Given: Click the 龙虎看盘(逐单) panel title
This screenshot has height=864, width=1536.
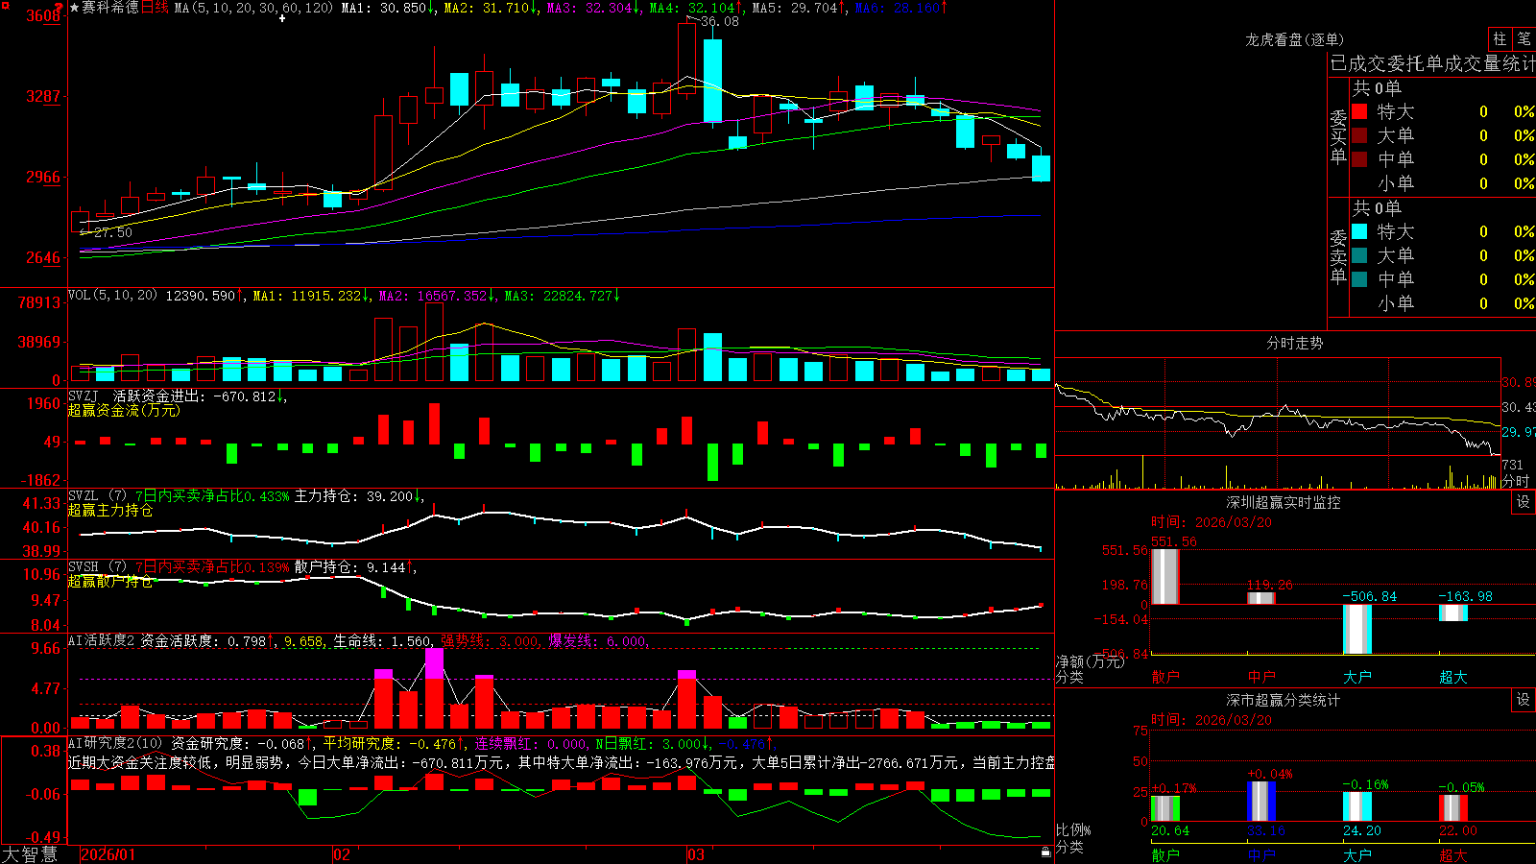Looking at the screenshot, I should [x=1294, y=39].
